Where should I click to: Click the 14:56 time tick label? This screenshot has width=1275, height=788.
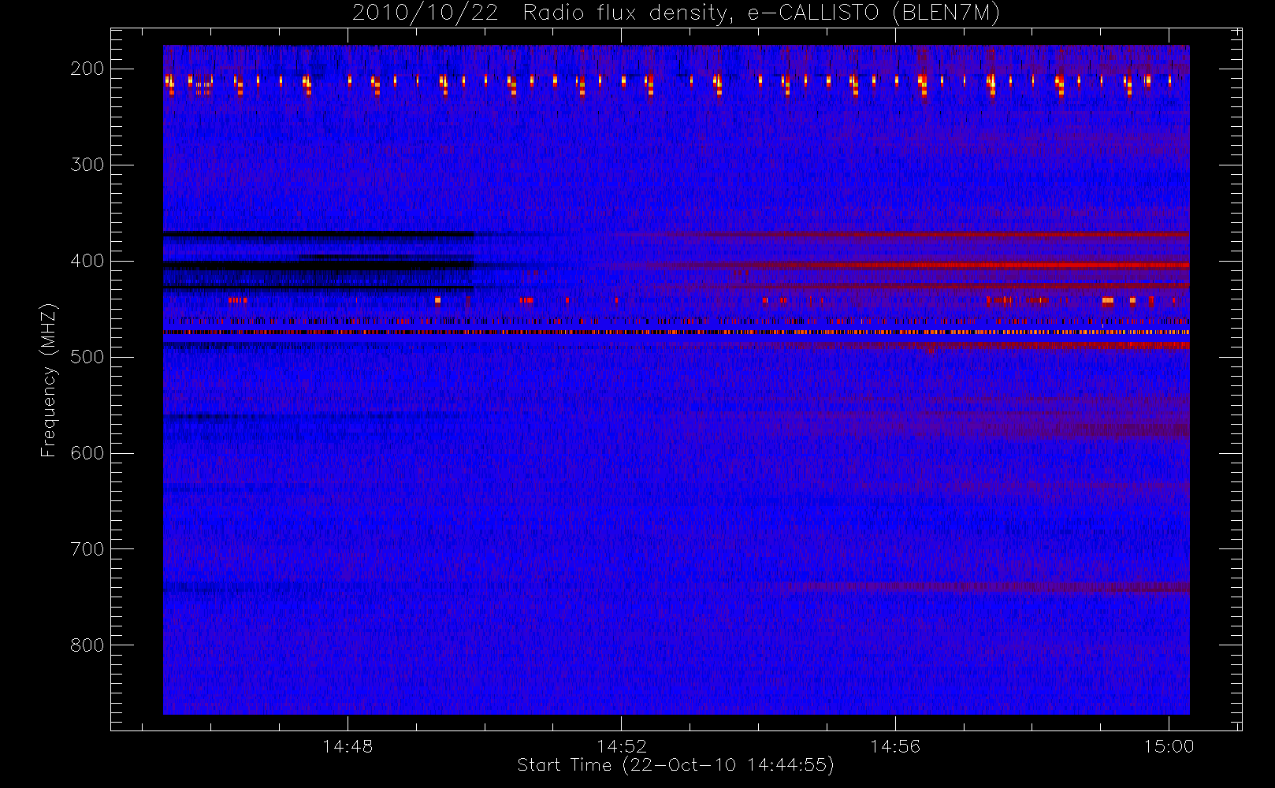point(895,746)
